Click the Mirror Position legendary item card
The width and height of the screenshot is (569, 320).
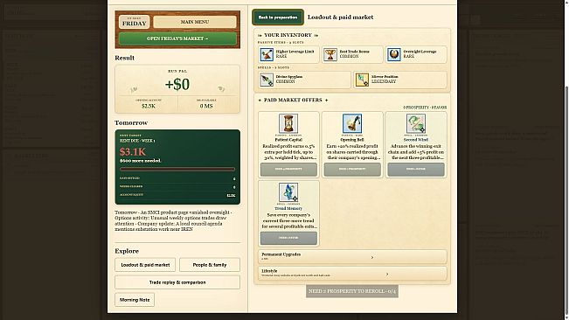pyautogui.click(x=400, y=80)
